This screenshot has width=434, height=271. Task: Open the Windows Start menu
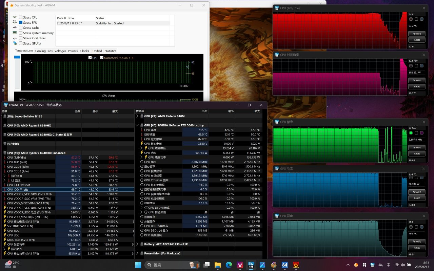pos(138,265)
